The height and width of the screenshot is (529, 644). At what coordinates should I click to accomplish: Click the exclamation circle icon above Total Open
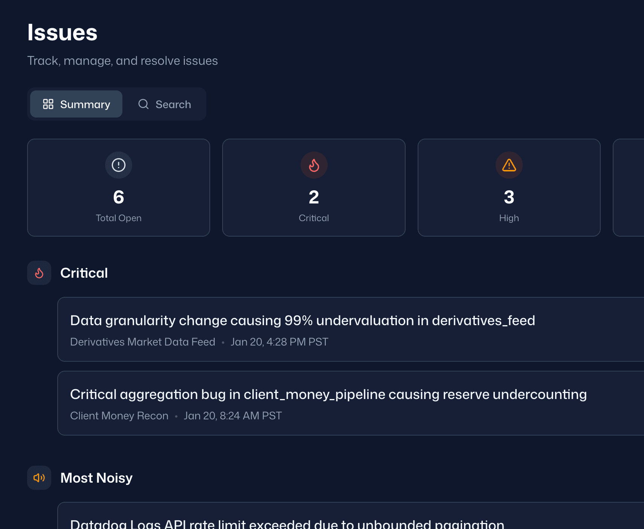tap(119, 165)
